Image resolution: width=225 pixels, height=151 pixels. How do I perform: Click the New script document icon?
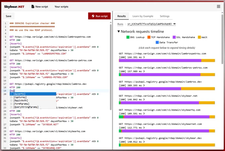(33, 7)
